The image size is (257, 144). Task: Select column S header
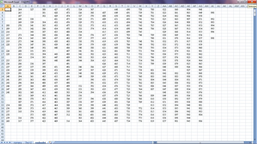click(116, 6)
